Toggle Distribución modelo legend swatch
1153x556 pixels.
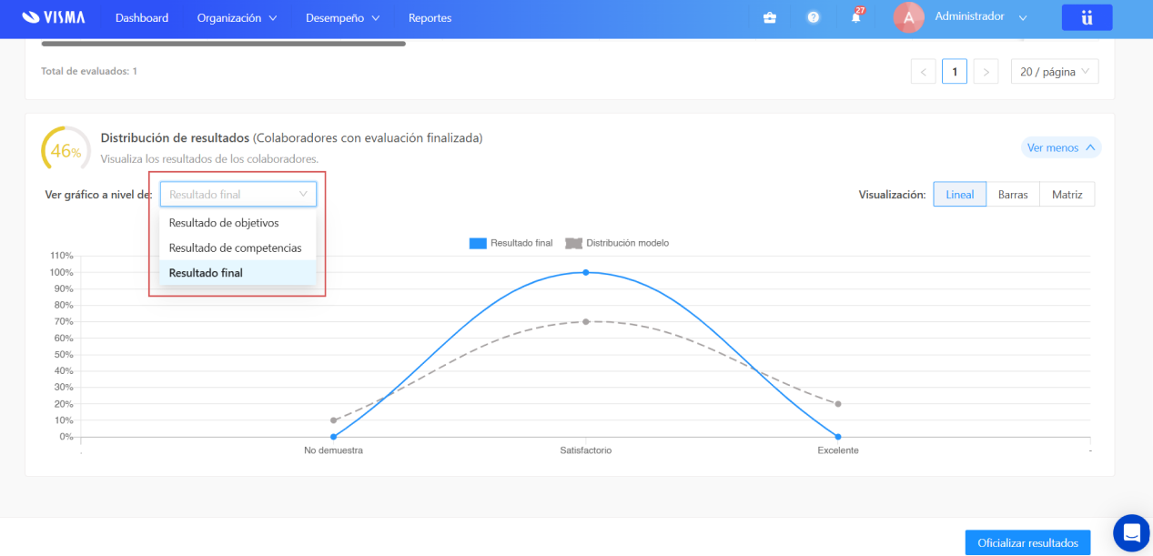point(573,243)
